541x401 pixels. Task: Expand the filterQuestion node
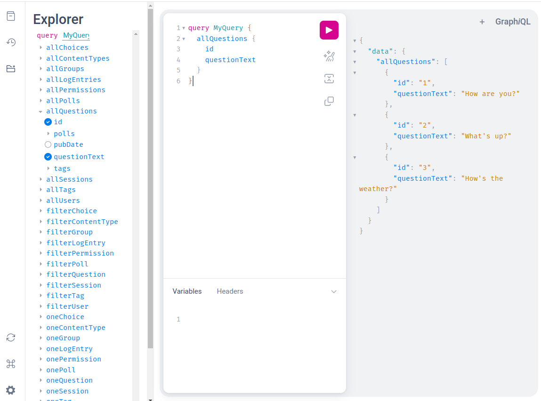click(x=40, y=274)
